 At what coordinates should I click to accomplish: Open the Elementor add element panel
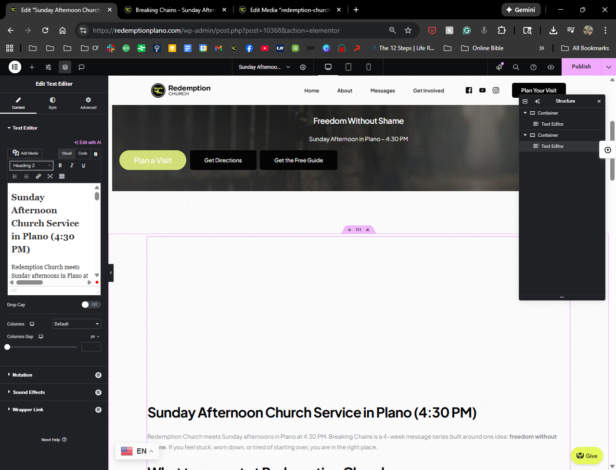coord(32,67)
